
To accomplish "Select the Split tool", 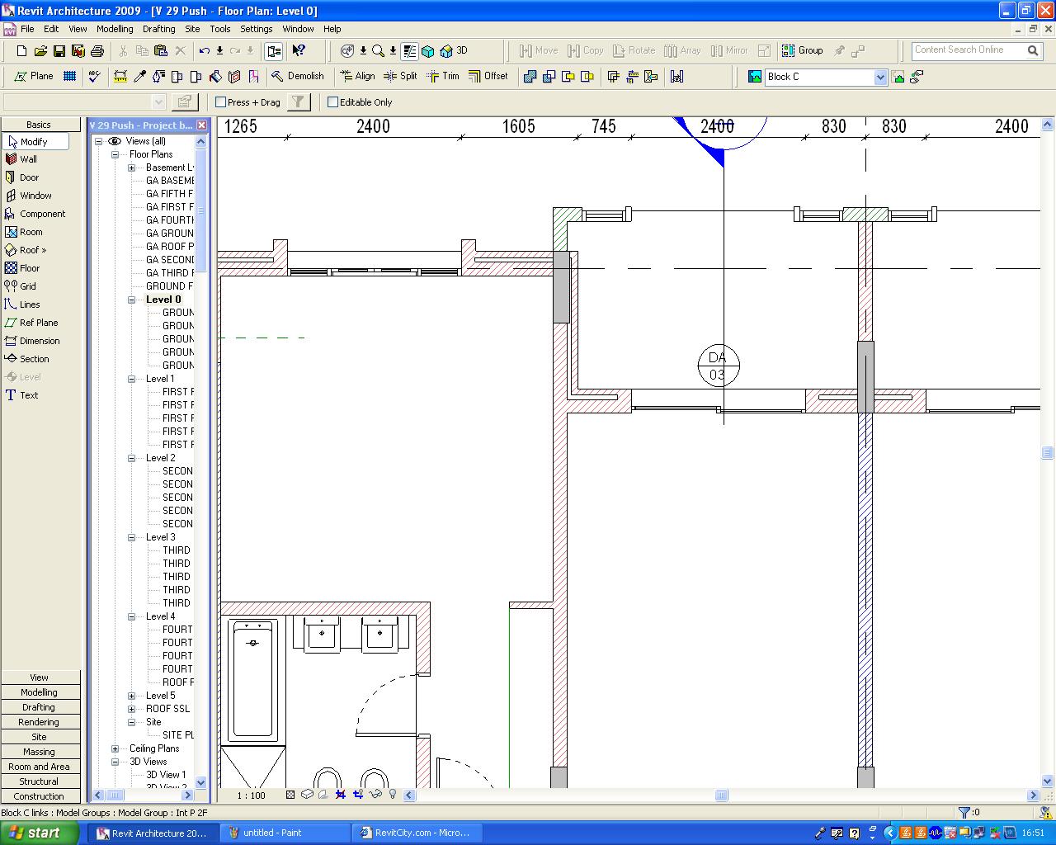I will coord(401,76).
